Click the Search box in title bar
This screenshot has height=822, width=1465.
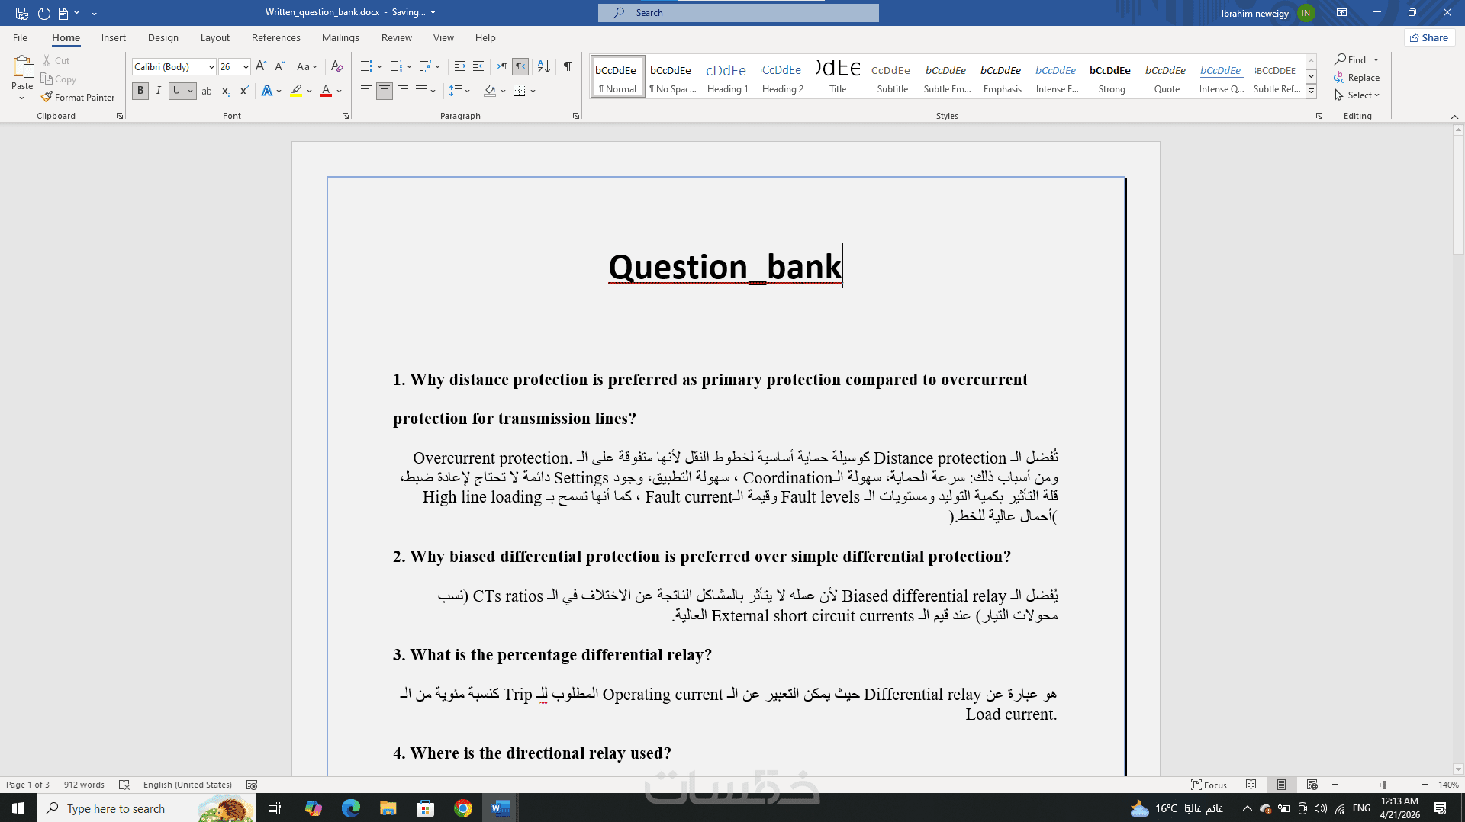739,13
